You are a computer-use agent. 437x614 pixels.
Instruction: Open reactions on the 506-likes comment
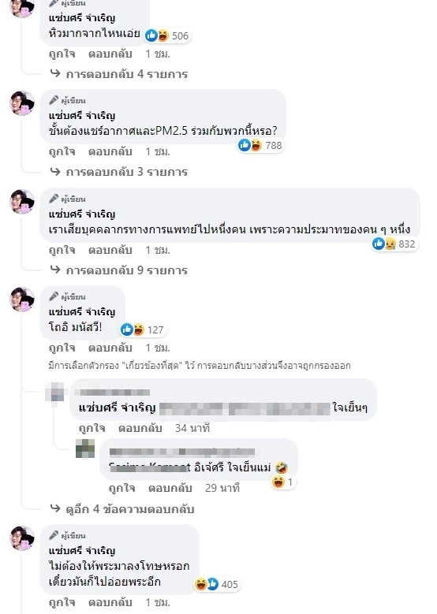point(168,36)
